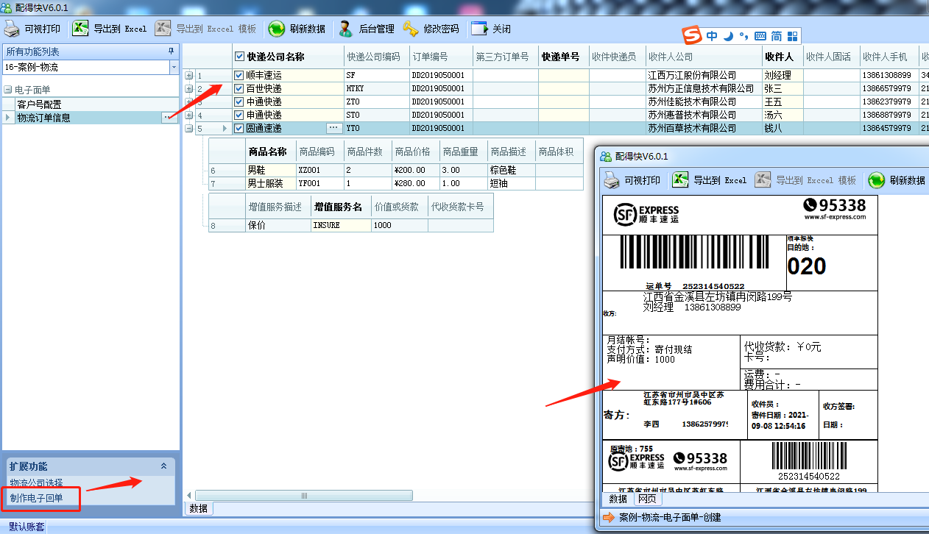
Task: Toggle the 中 Chinese/English input mode
Action: coord(712,36)
